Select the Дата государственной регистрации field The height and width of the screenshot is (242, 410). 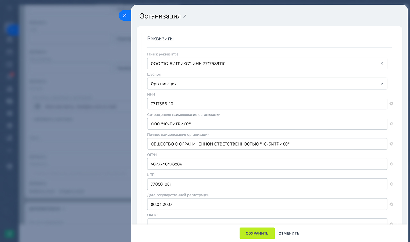(x=267, y=204)
